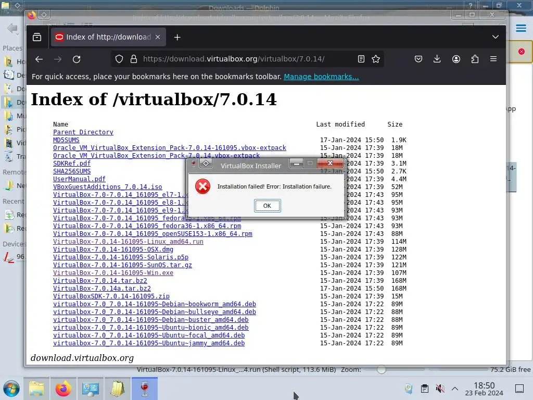Click OK in the VirtualBox Installer dialog
The height and width of the screenshot is (400, 533).
(267, 206)
